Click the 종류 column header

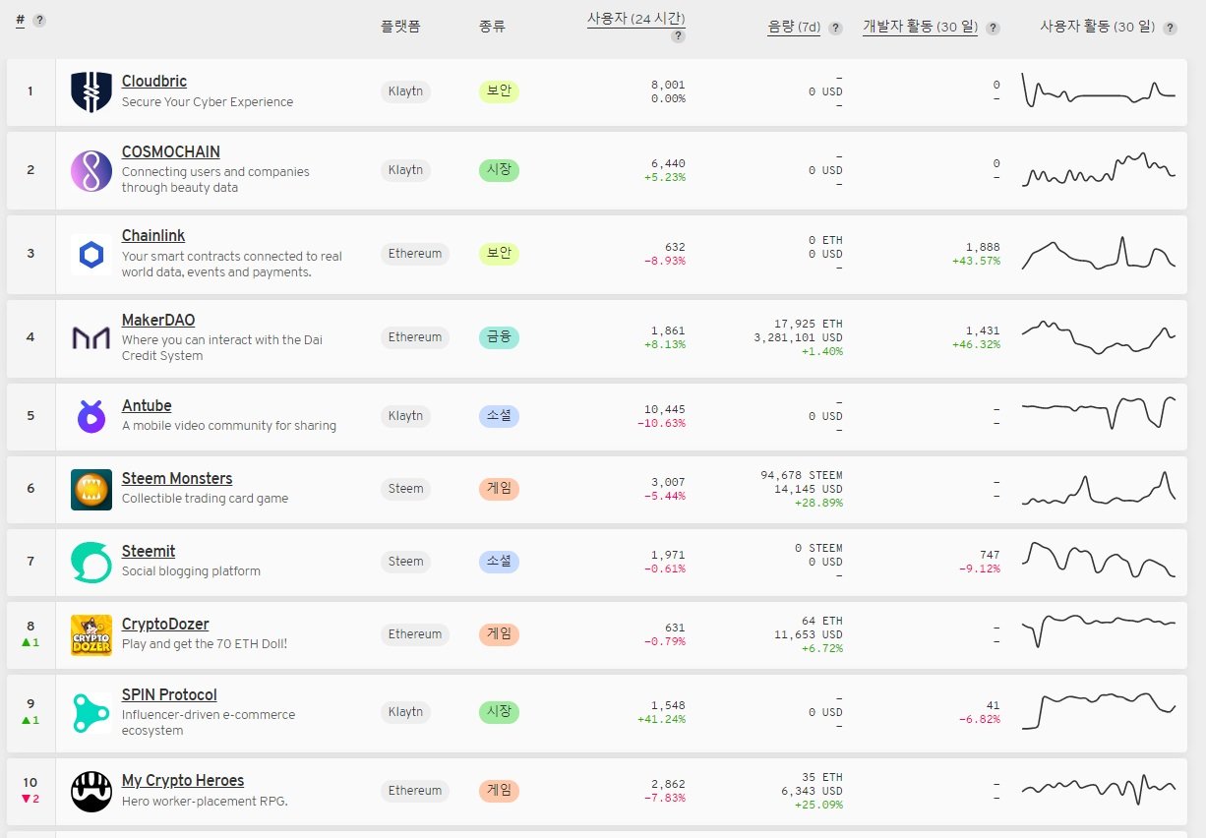492,28
